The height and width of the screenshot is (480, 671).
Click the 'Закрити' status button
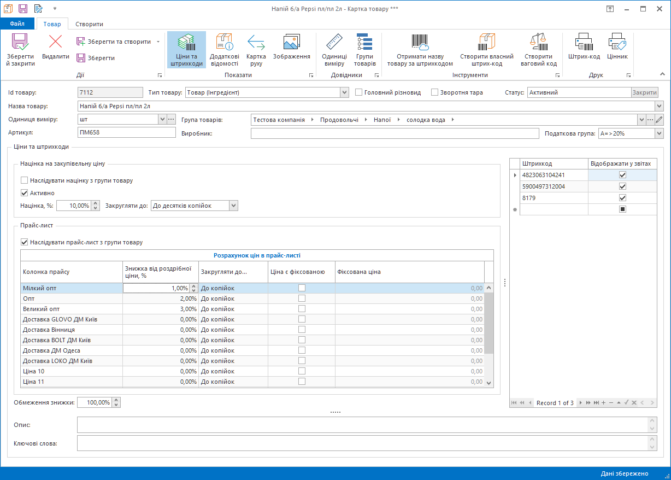tap(644, 92)
